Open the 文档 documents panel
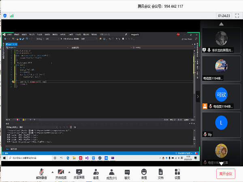 (x=160, y=174)
